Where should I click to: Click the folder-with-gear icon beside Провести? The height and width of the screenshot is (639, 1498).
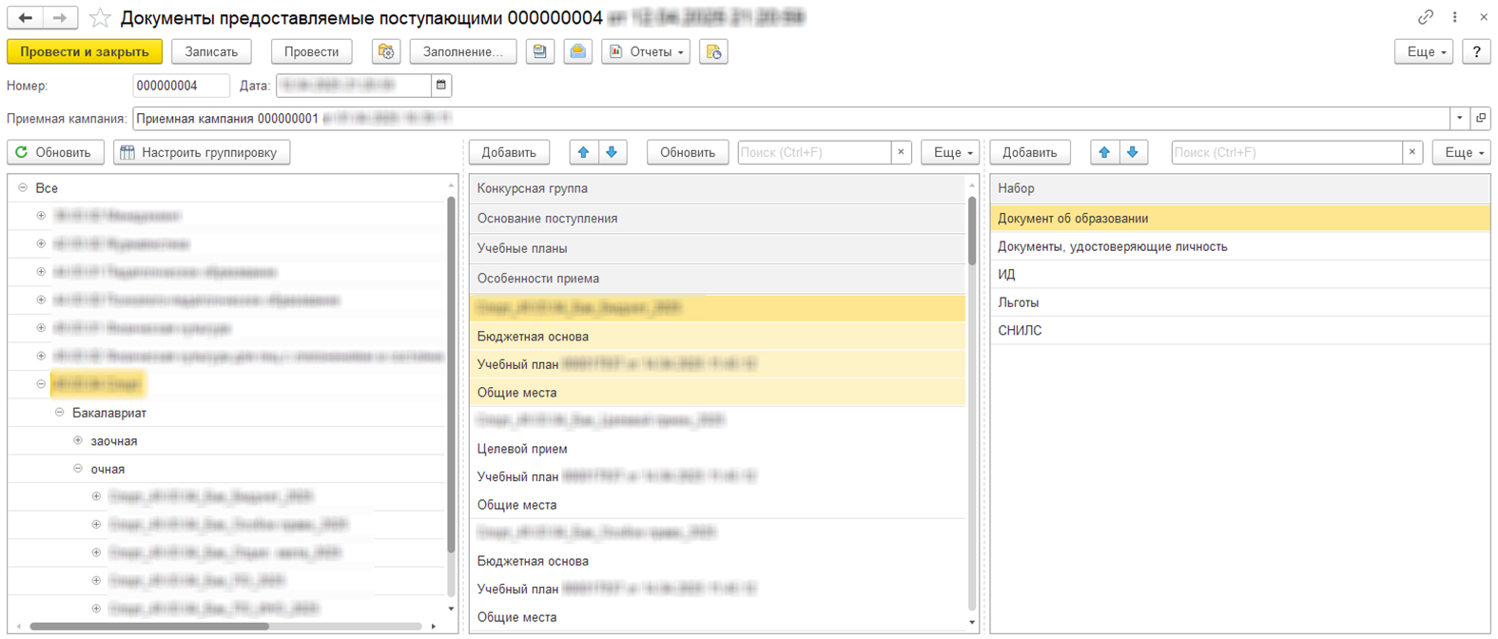point(385,51)
